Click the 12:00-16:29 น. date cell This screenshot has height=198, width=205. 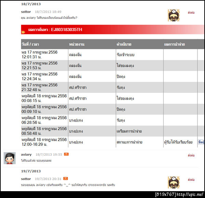pyautogui.click(x=44, y=142)
